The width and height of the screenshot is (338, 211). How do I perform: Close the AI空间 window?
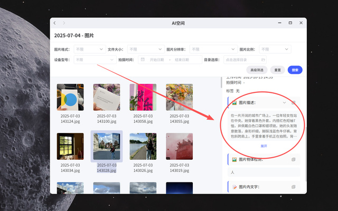[301, 23]
